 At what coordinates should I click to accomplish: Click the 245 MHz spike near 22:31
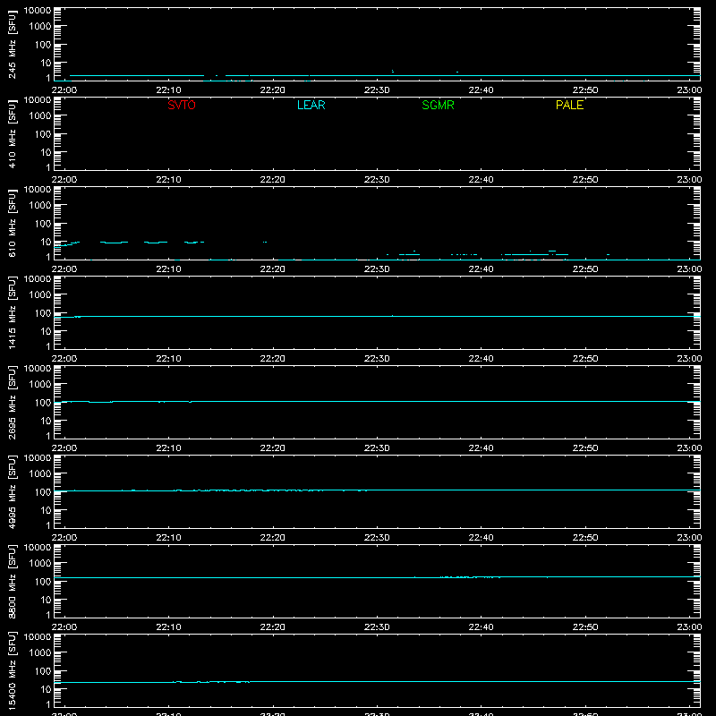pyautogui.click(x=393, y=72)
